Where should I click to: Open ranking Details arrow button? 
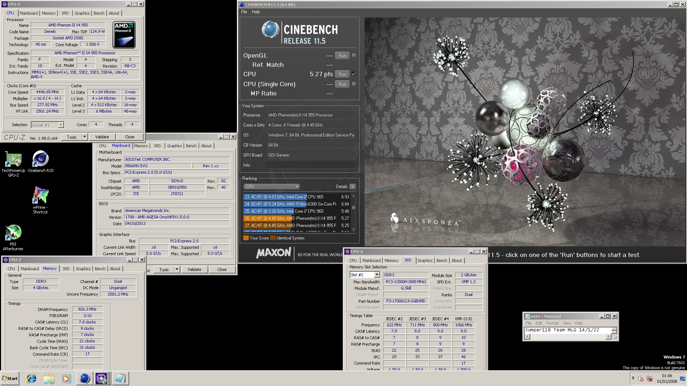click(x=353, y=187)
